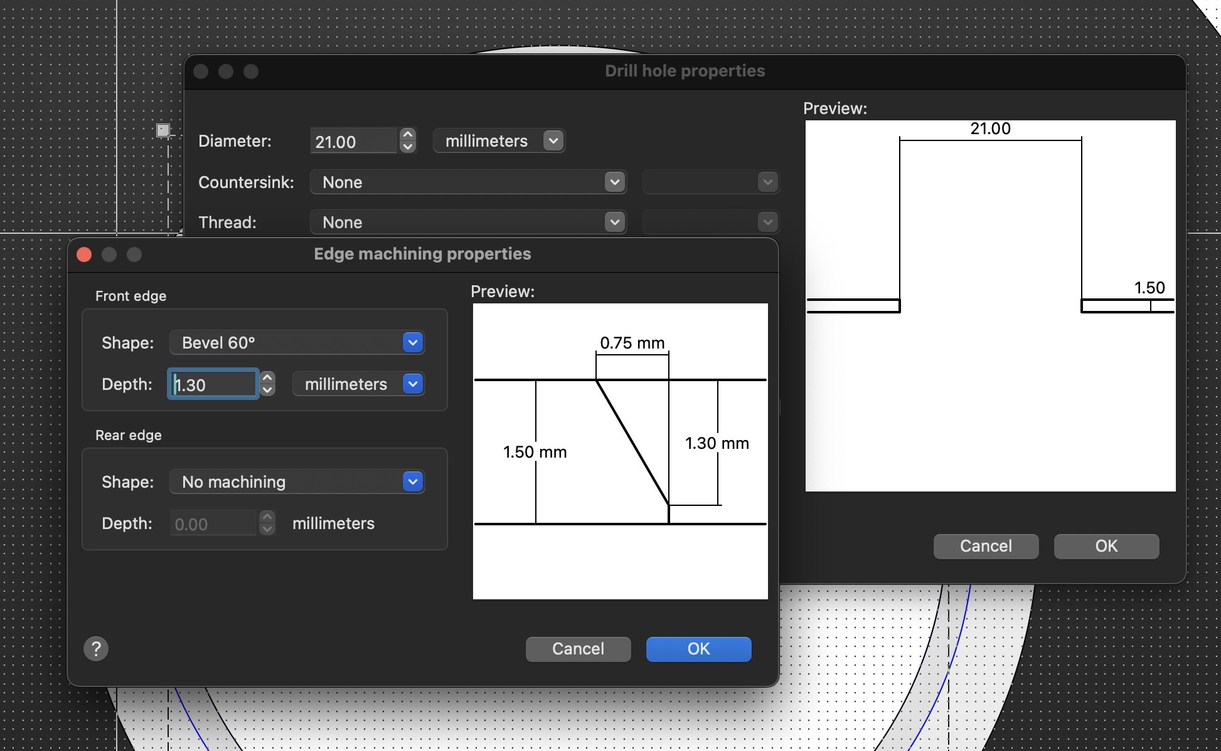Screen dimensions: 1221x751
Task: Open the Front edge Shape dropdown (Bevel 60°)
Action: tap(297, 342)
